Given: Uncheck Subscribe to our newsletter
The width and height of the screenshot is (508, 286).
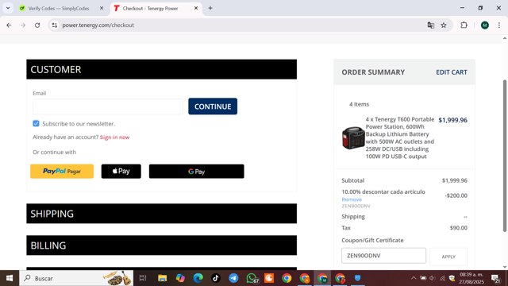Looking at the screenshot, I should (x=36, y=124).
